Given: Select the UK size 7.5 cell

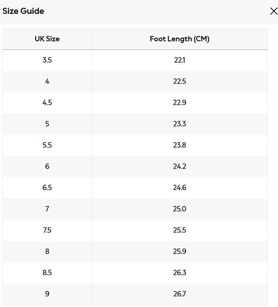Looking at the screenshot, I should click(47, 230).
